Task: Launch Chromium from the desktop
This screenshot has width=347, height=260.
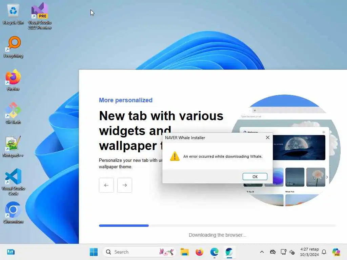Action: coord(13,213)
